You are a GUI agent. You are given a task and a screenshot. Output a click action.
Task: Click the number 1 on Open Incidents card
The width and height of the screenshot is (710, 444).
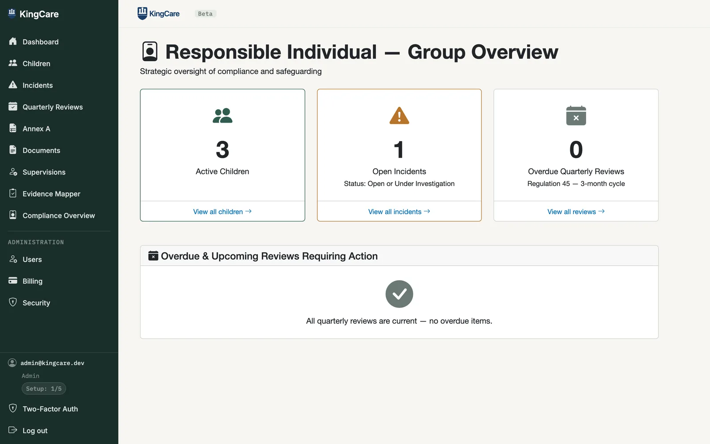pos(399,150)
